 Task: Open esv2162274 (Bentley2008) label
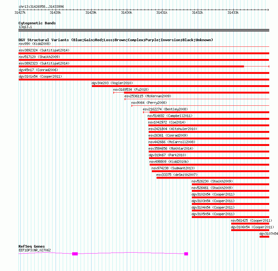pyautogui.click(x=165, y=109)
